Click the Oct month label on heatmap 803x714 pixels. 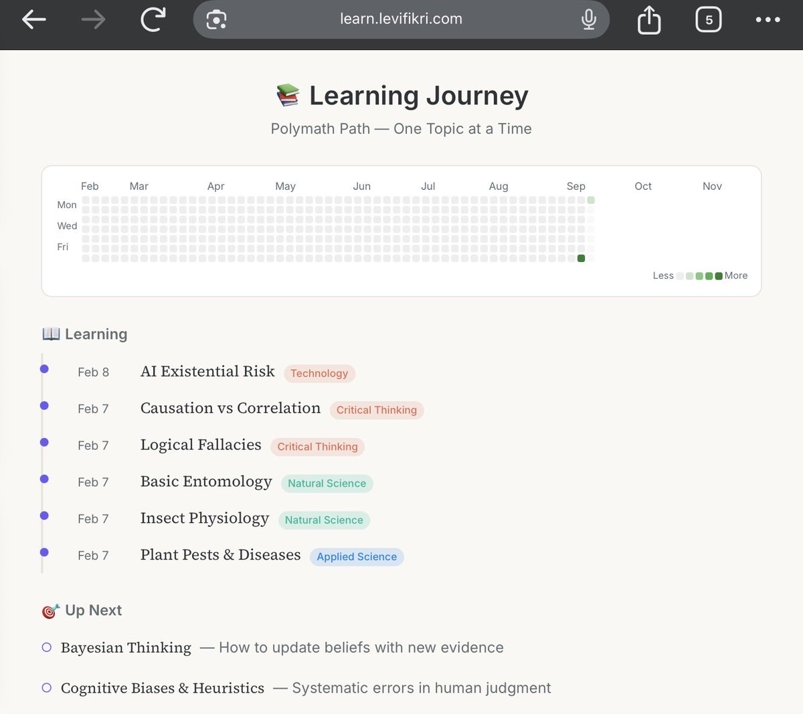click(643, 186)
